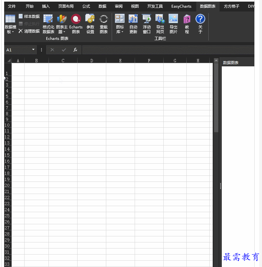This screenshot has height=267, width=262.
Task: Click the 清理数据 clear data button
Action: pos(29,31)
